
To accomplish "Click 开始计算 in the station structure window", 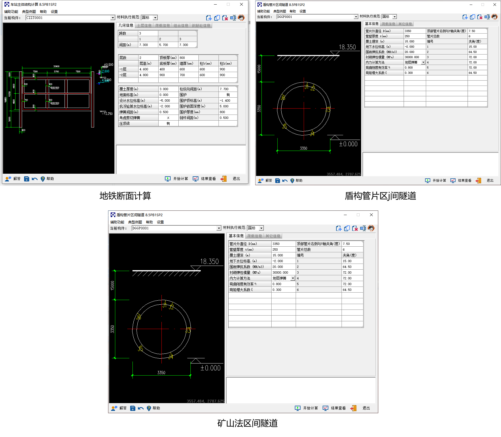I will 177,179.
